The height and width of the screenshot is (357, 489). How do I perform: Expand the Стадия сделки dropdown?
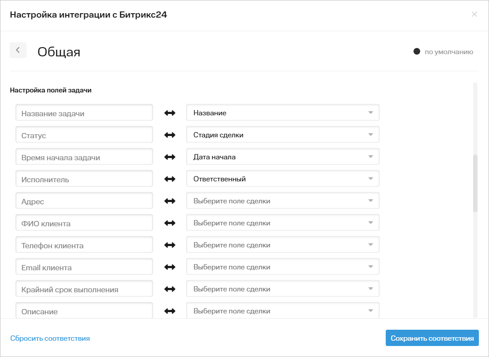point(282,135)
